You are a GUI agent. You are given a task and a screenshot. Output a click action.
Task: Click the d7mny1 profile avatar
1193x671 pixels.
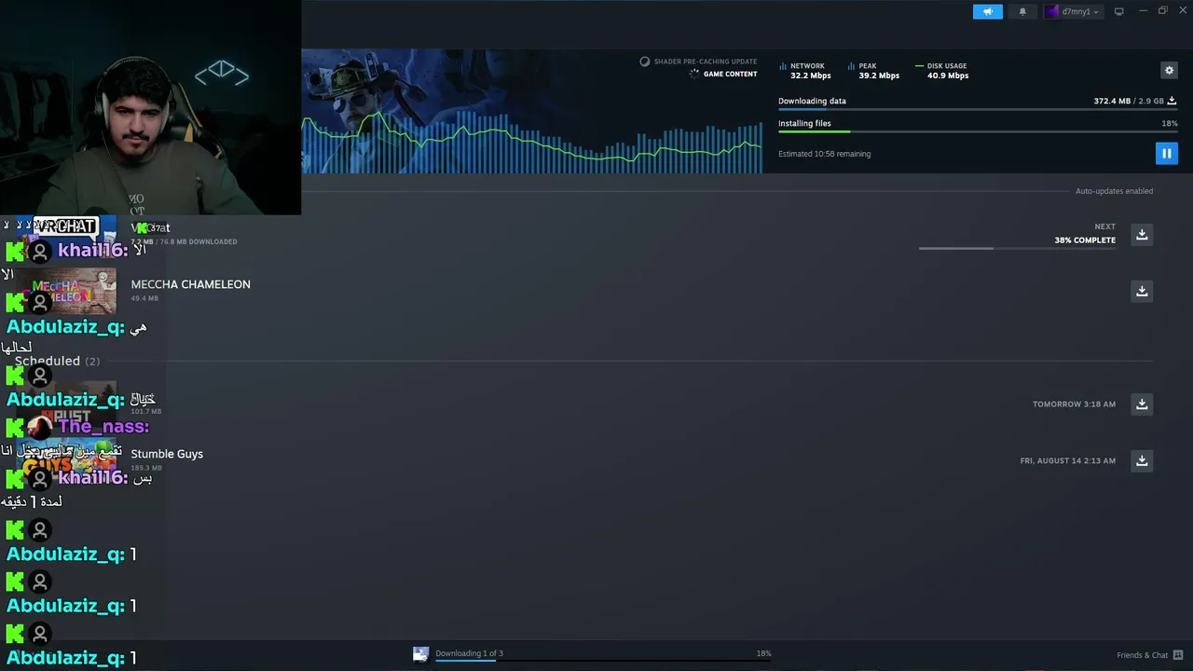point(1052,11)
